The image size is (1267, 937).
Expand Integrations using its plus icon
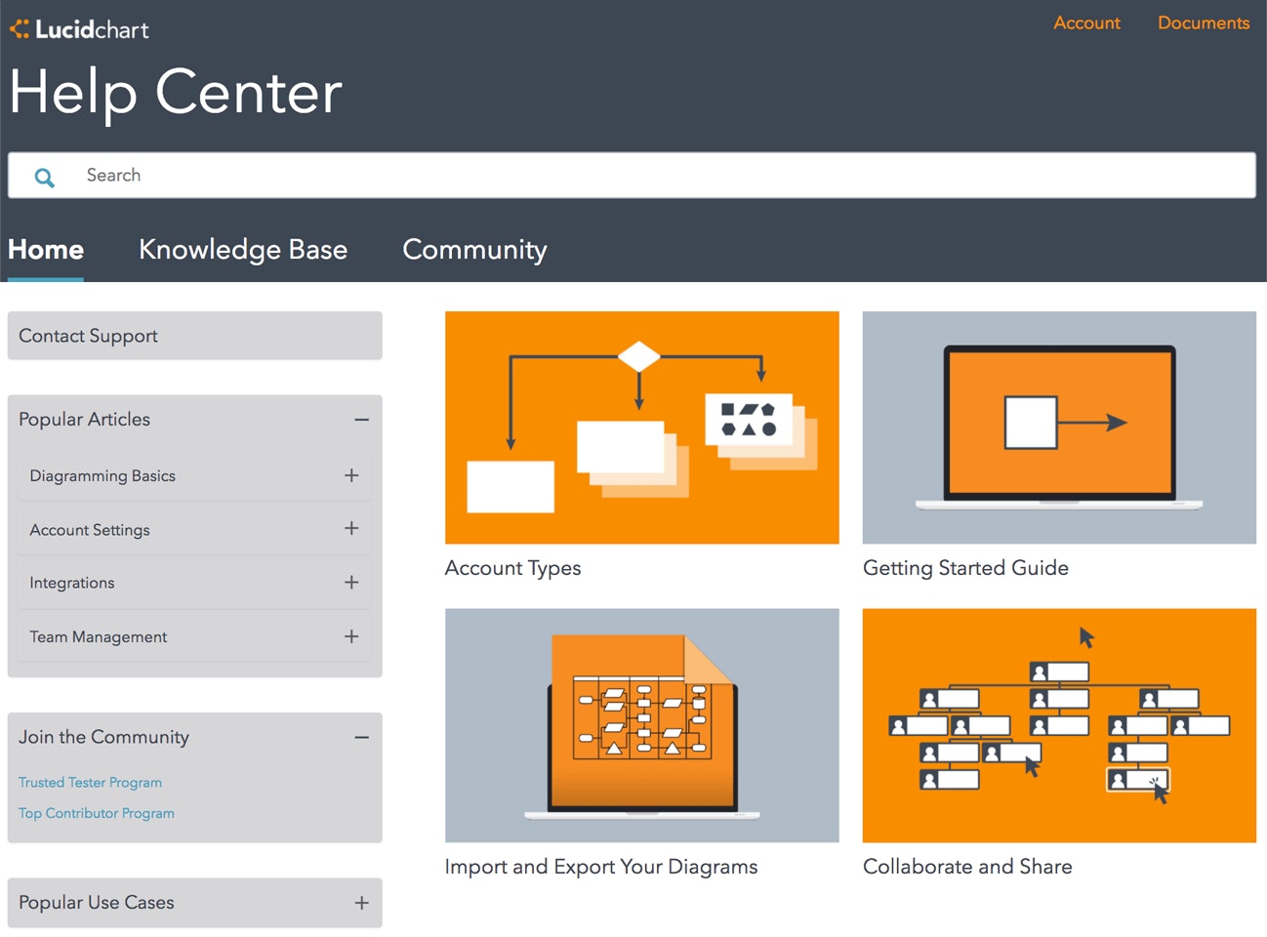tap(351, 583)
